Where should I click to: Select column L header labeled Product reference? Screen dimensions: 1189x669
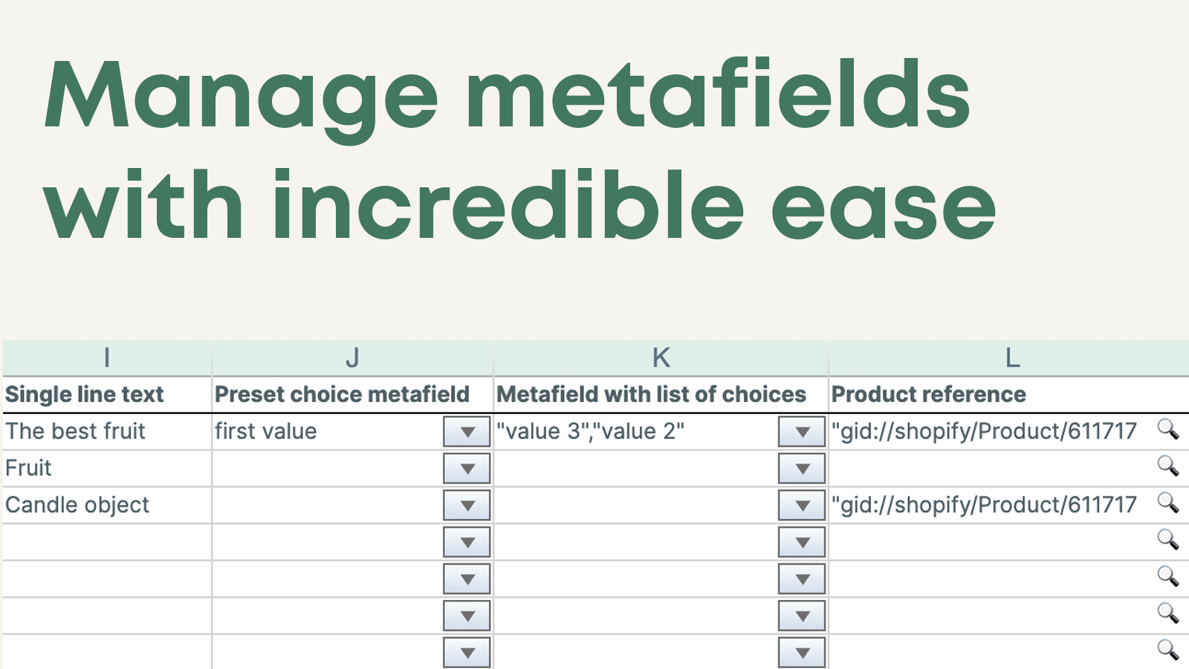pyautogui.click(x=1011, y=358)
